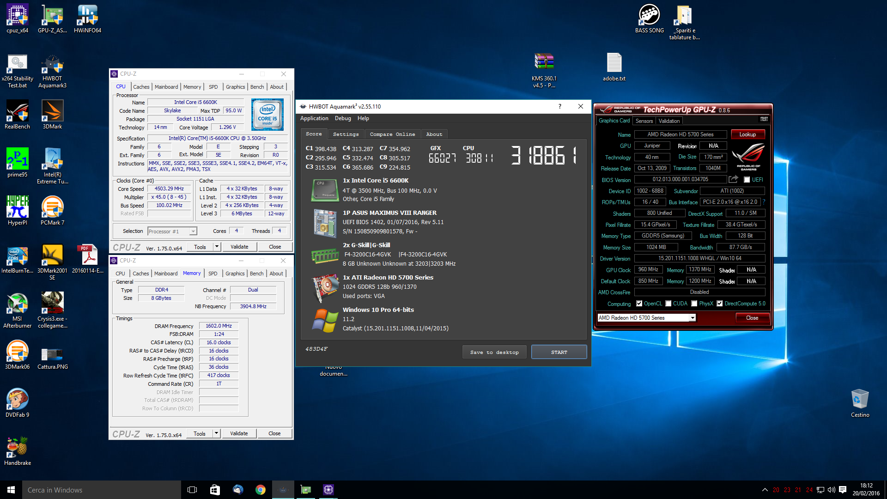Launch DVDFab 9 desktop icon
This screenshot has height=499, width=887.
coord(18,403)
